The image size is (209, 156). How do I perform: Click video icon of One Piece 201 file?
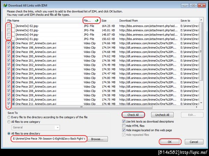coord(13,61)
